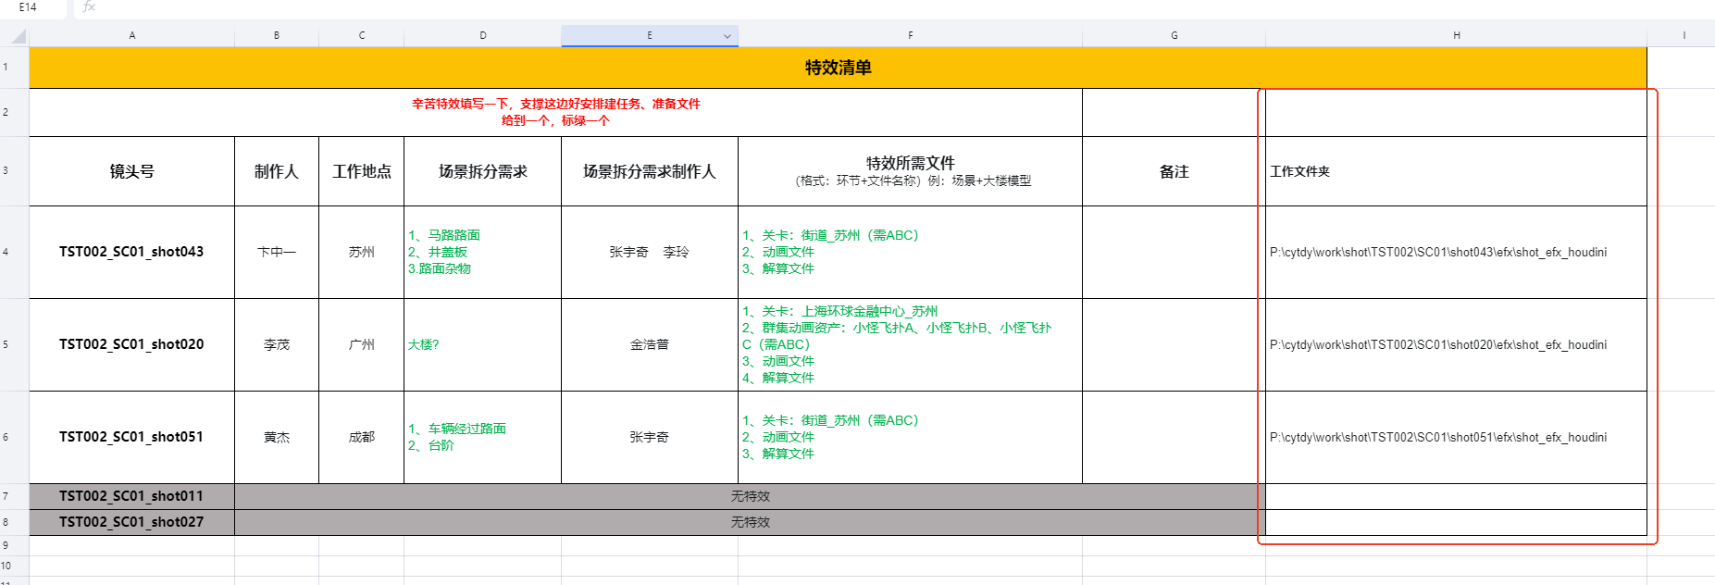
Task: Click the E14 cell name box
Action: (29, 7)
